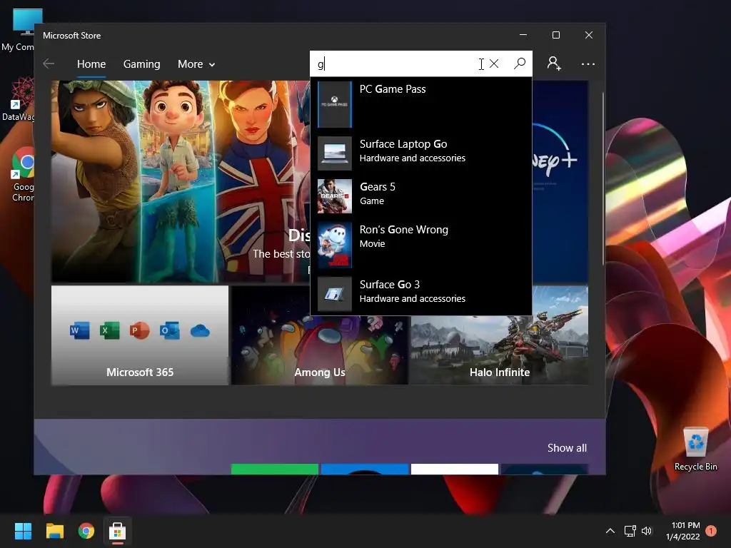Clear the search box text with X
Image resolution: width=731 pixels, height=548 pixels.
tap(494, 64)
